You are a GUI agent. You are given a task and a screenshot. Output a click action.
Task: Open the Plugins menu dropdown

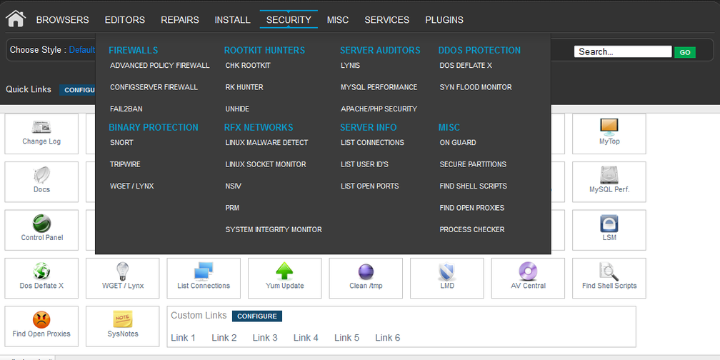(x=444, y=20)
